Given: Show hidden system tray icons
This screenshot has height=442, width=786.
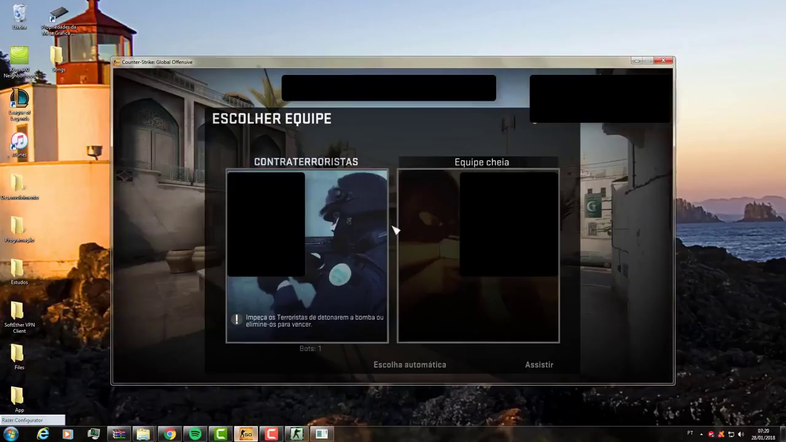Looking at the screenshot, I should point(702,434).
